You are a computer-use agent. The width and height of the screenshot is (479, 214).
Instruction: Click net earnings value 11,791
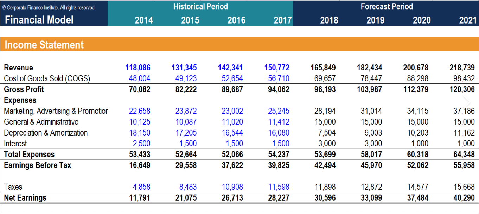coord(140,198)
